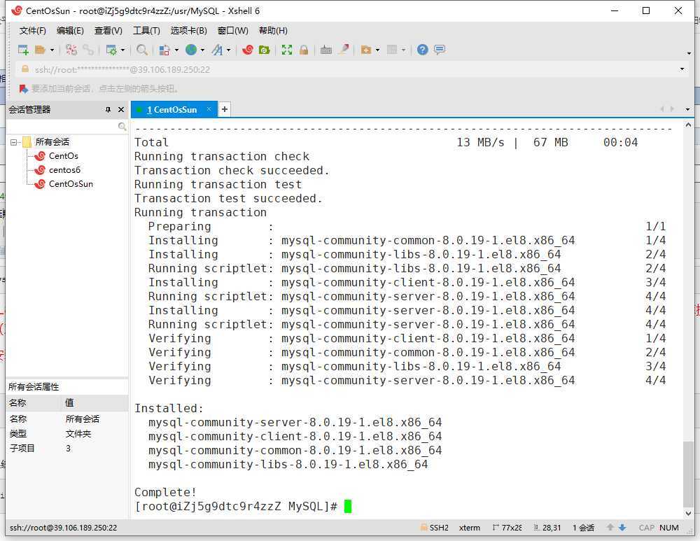Image resolution: width=700 pixels, height=541 pixels.
Task: Open the toolbar overflow options arrow
Action: (x=689, y=53)
